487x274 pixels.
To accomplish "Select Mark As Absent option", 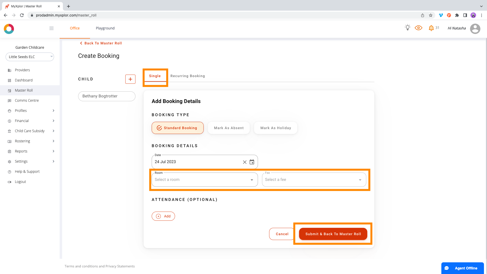I will (x=229, y=128).
